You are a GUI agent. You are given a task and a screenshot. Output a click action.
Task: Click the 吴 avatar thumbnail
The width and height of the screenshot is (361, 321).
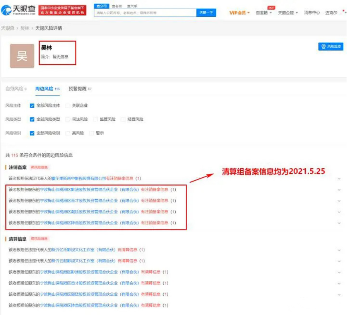[x=22, y=56]
